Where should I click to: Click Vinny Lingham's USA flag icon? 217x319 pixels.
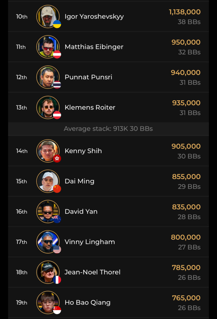point(57,249)
